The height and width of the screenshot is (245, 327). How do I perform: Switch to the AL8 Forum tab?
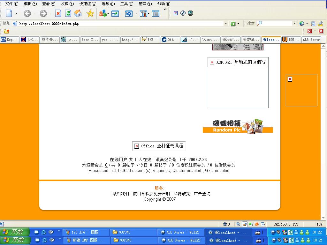(311, 40)
